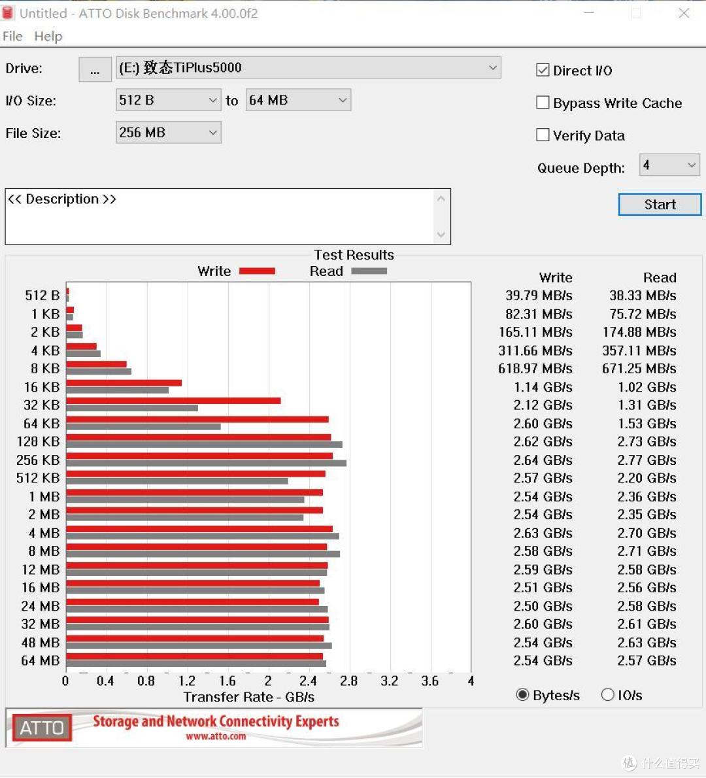Open the File Size 256 MB dropdown
Image resolution: width=706 pixels, height=778 pixels.
[168, 133]
